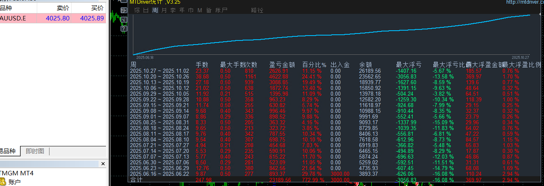Click the 百分比% column header

(x=314, y=65)
